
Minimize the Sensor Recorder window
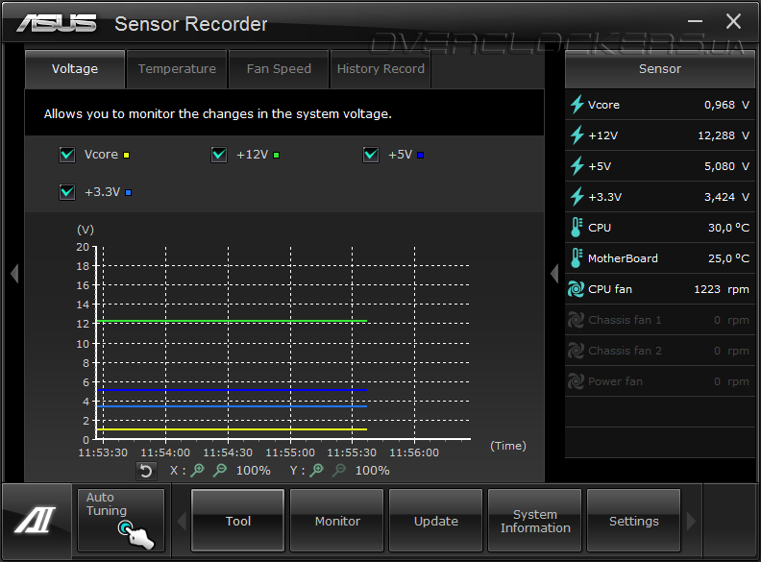pyautogui.click(x=695, y=21)
